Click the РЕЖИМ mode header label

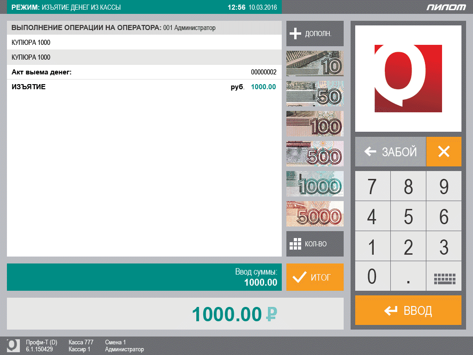coord(25,7)
